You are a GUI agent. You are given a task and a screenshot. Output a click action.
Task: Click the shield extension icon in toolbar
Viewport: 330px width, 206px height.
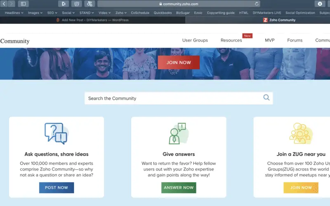pos(77,4)
